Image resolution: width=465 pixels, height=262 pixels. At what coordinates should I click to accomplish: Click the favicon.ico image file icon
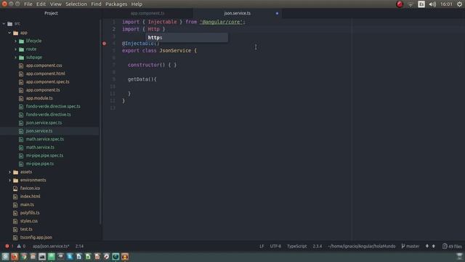point(15,188)
